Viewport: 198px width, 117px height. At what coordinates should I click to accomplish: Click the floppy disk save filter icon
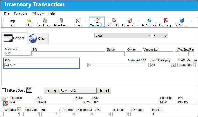tap(29, 90)
